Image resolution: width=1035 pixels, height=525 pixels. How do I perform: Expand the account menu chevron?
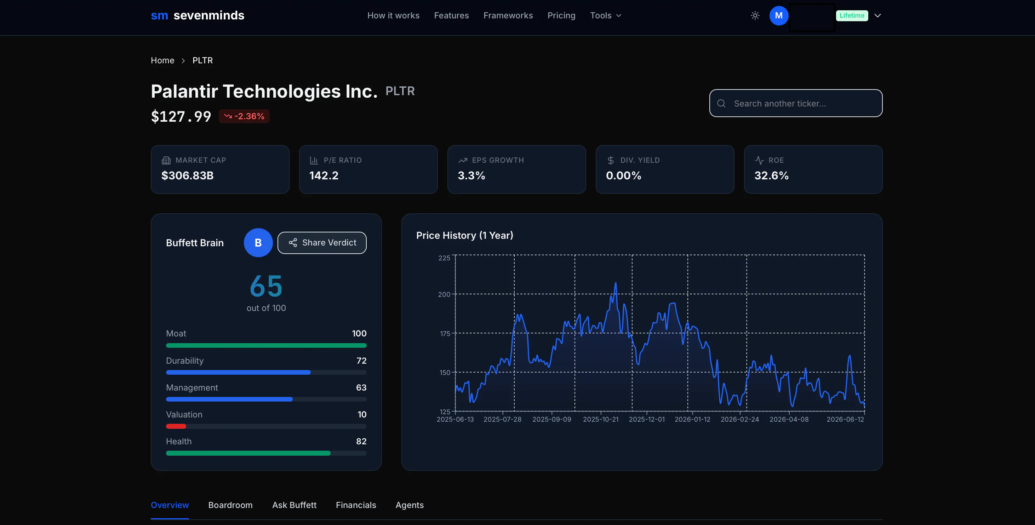coord(877,16)
